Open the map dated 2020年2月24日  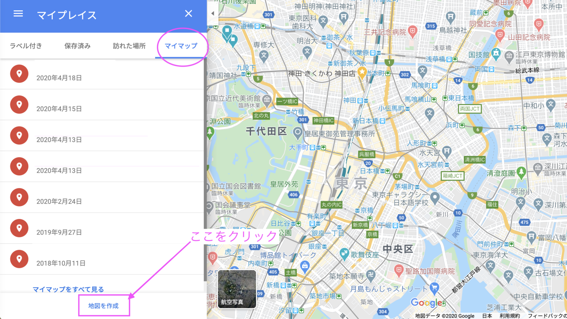point(102,197)
